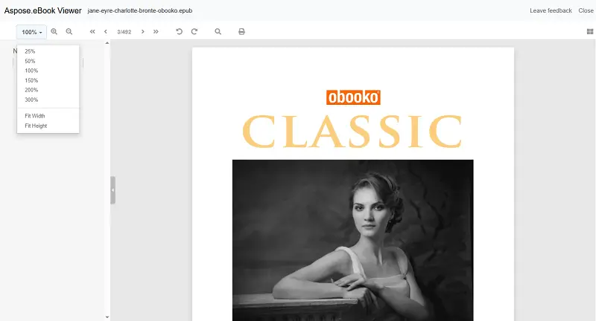Screen dimensions: 596x321
Task: Click the zoom out magnifier icon
Action: coord(69,32)
